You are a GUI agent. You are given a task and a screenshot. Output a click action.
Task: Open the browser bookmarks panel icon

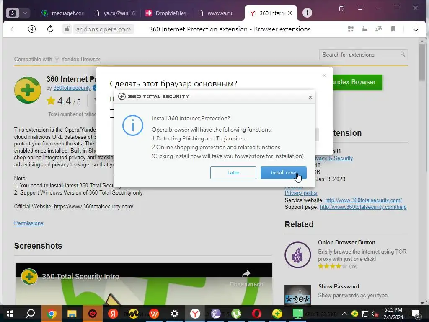coord(342,8)
